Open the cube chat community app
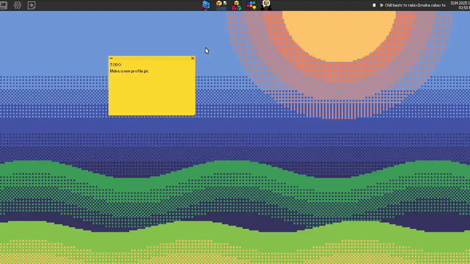The image size is (470, 264). pos(266,5)
